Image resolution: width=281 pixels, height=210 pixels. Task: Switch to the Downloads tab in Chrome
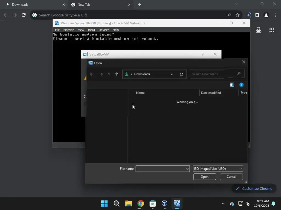tap(34, 5)
